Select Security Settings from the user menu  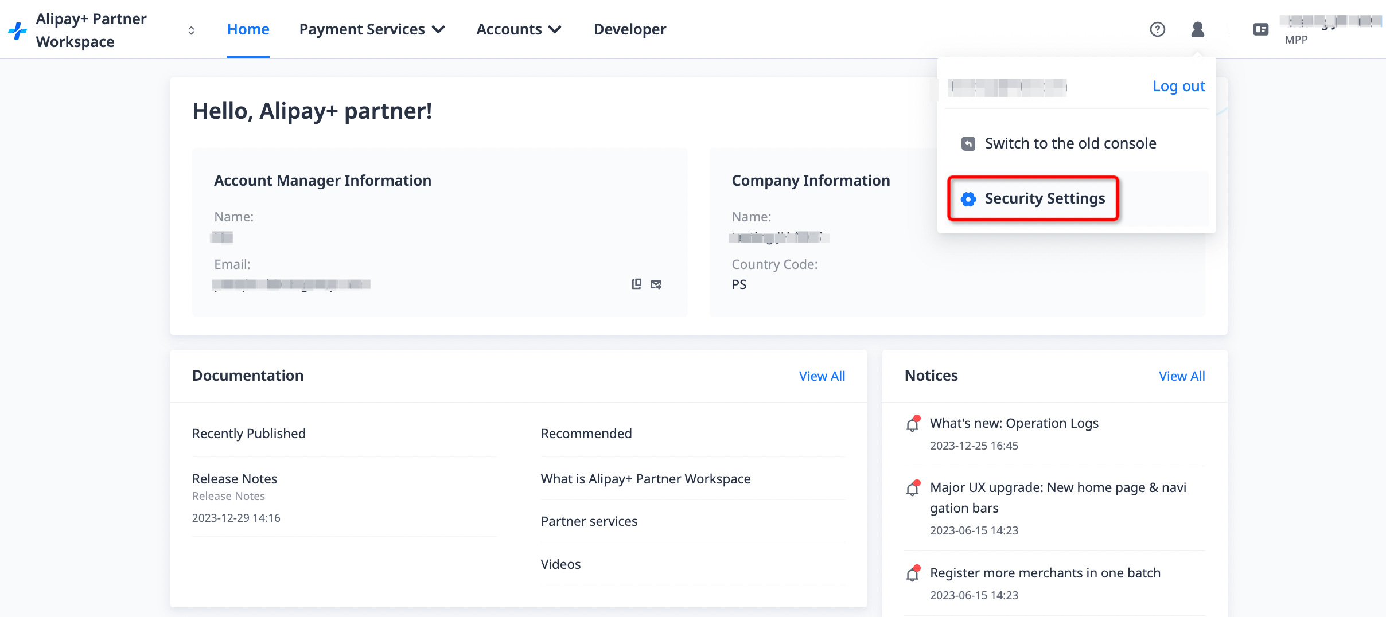point(1044,198)
